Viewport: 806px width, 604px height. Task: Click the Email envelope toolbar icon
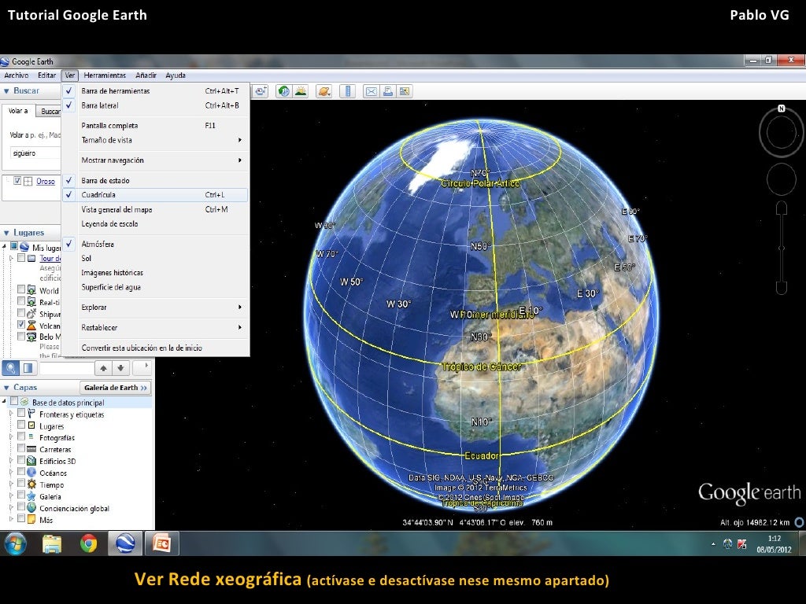(372, 91)
